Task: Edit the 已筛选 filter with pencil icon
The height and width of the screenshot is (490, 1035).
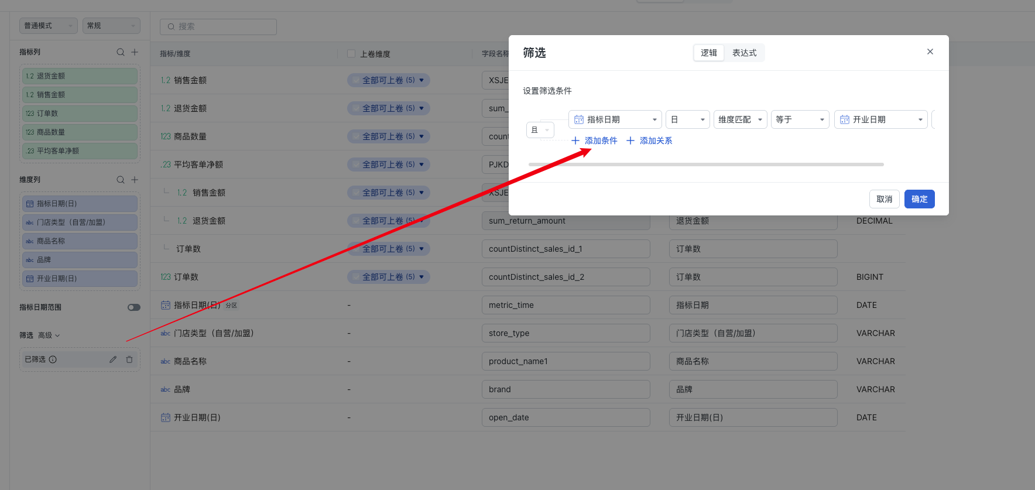Action: (x=113, y=359)
